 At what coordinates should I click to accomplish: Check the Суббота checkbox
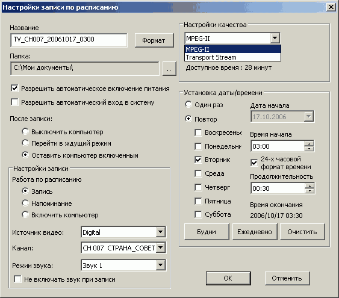[198, 214]
